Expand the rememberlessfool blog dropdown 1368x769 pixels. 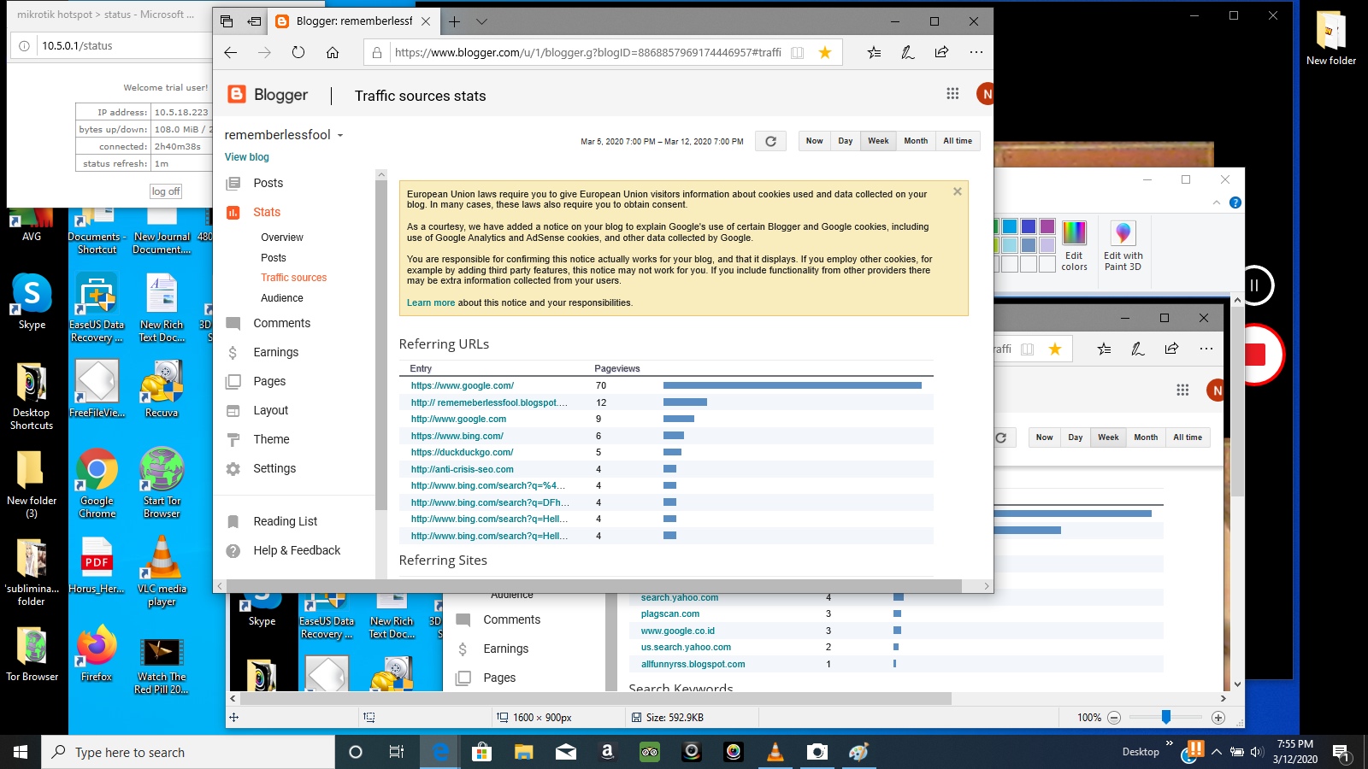(x=339, y=135)
